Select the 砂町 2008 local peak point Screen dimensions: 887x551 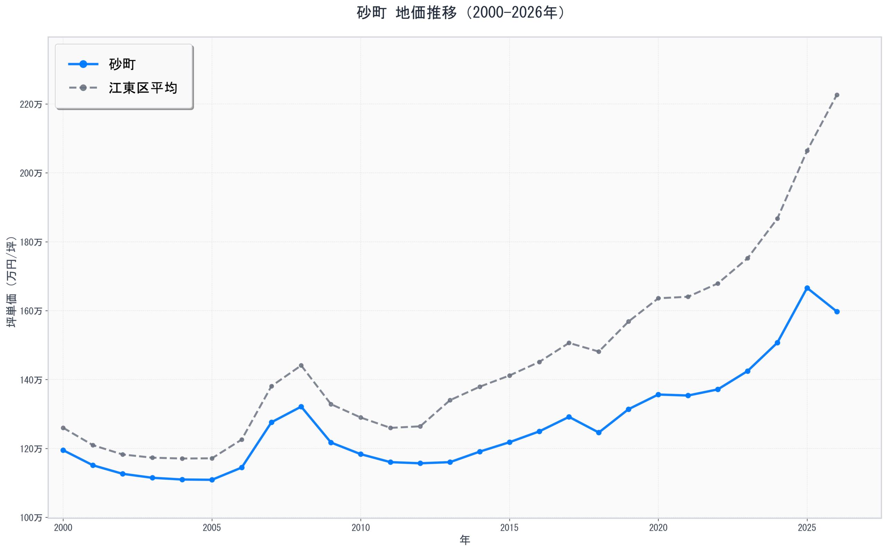301,407
